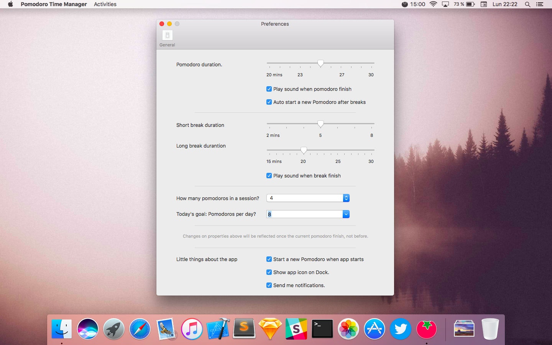Click the Spotlight search icon in the menu bar

pyautogui.click(x=527, y=4)
